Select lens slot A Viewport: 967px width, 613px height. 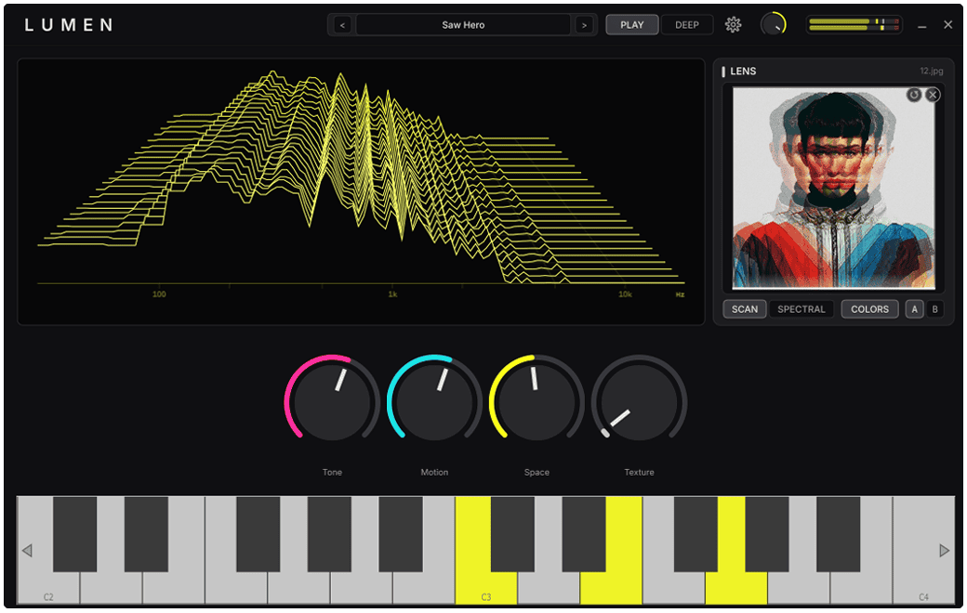pos(914,309)
